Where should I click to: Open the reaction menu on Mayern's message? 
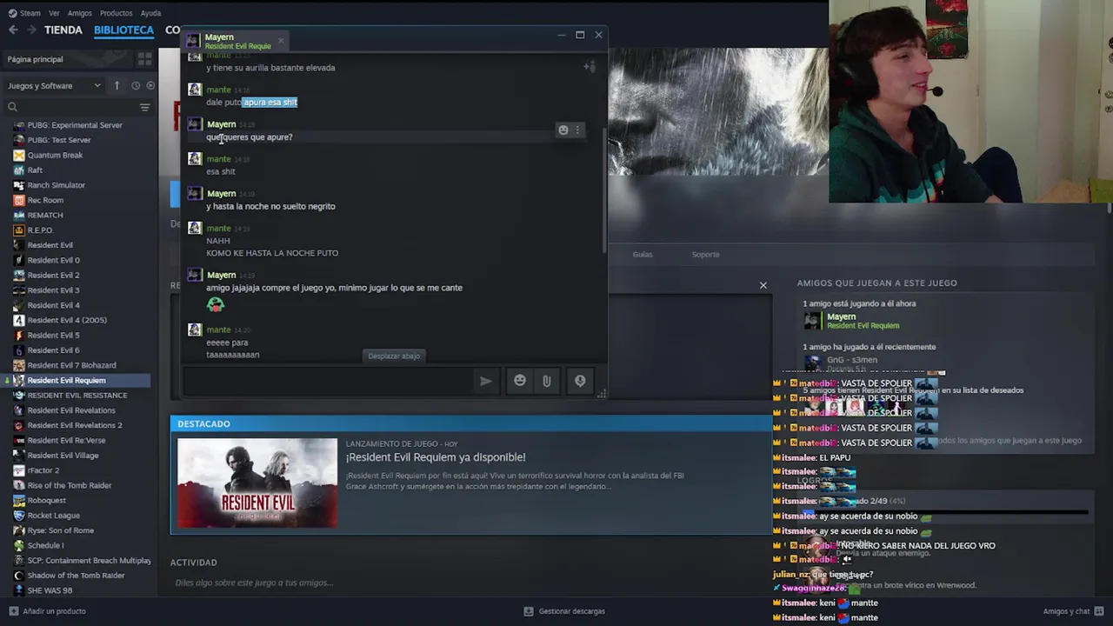563,130
